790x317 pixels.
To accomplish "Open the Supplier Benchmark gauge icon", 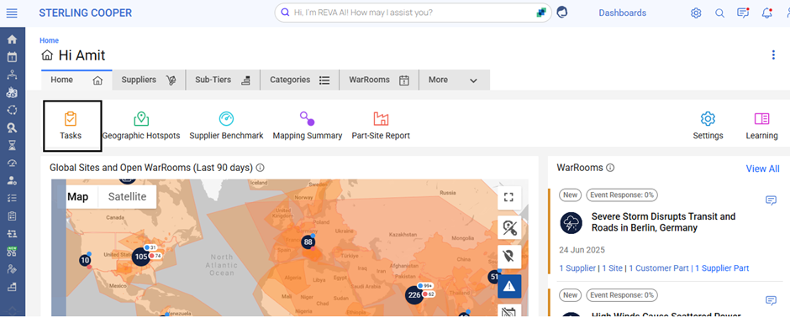I will pos(226,119).
